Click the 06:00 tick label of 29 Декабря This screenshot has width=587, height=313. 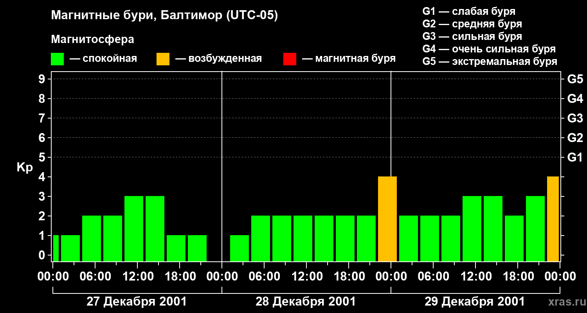click(x=433, y=277)
